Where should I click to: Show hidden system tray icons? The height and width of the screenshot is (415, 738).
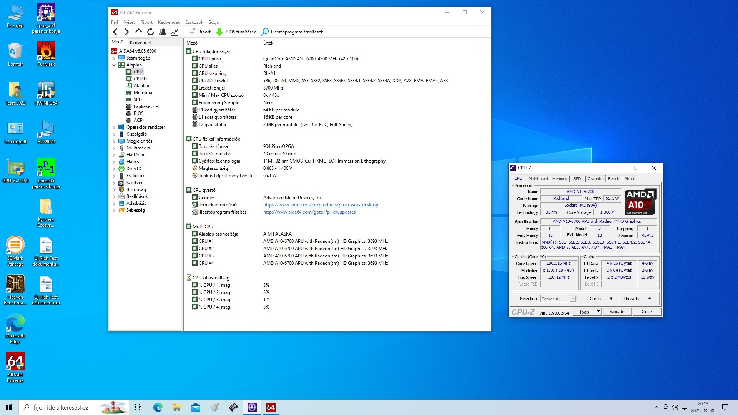656,407
